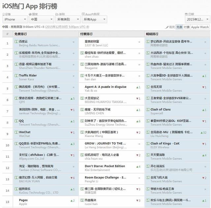Open the 淘宝 - 随时随地，想淘就淘 link
Viewport: 211px width, 208px height.
(x=36, y=166)
